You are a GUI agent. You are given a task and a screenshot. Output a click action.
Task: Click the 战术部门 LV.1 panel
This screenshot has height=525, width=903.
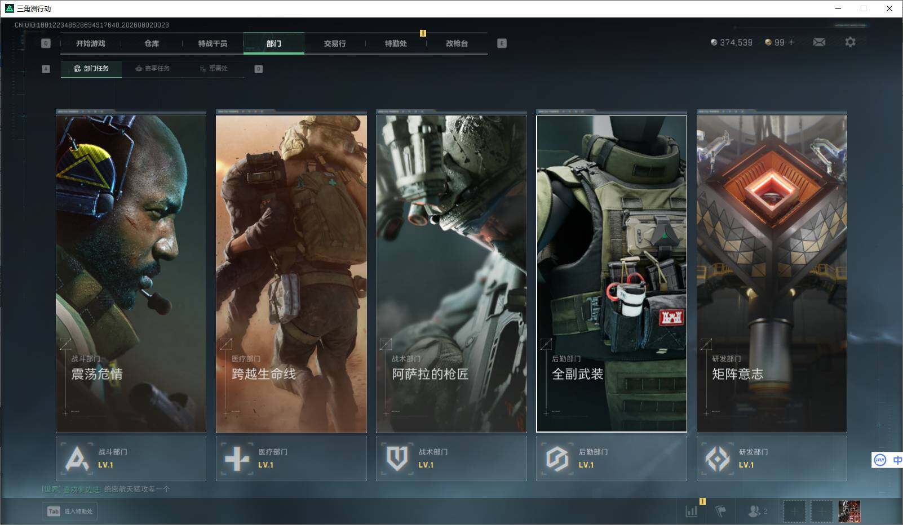(x=452, y=459)
